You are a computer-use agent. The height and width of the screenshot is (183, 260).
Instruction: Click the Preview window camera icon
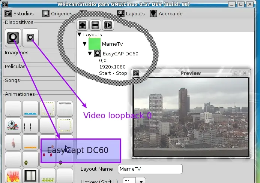tap(136, 73)
